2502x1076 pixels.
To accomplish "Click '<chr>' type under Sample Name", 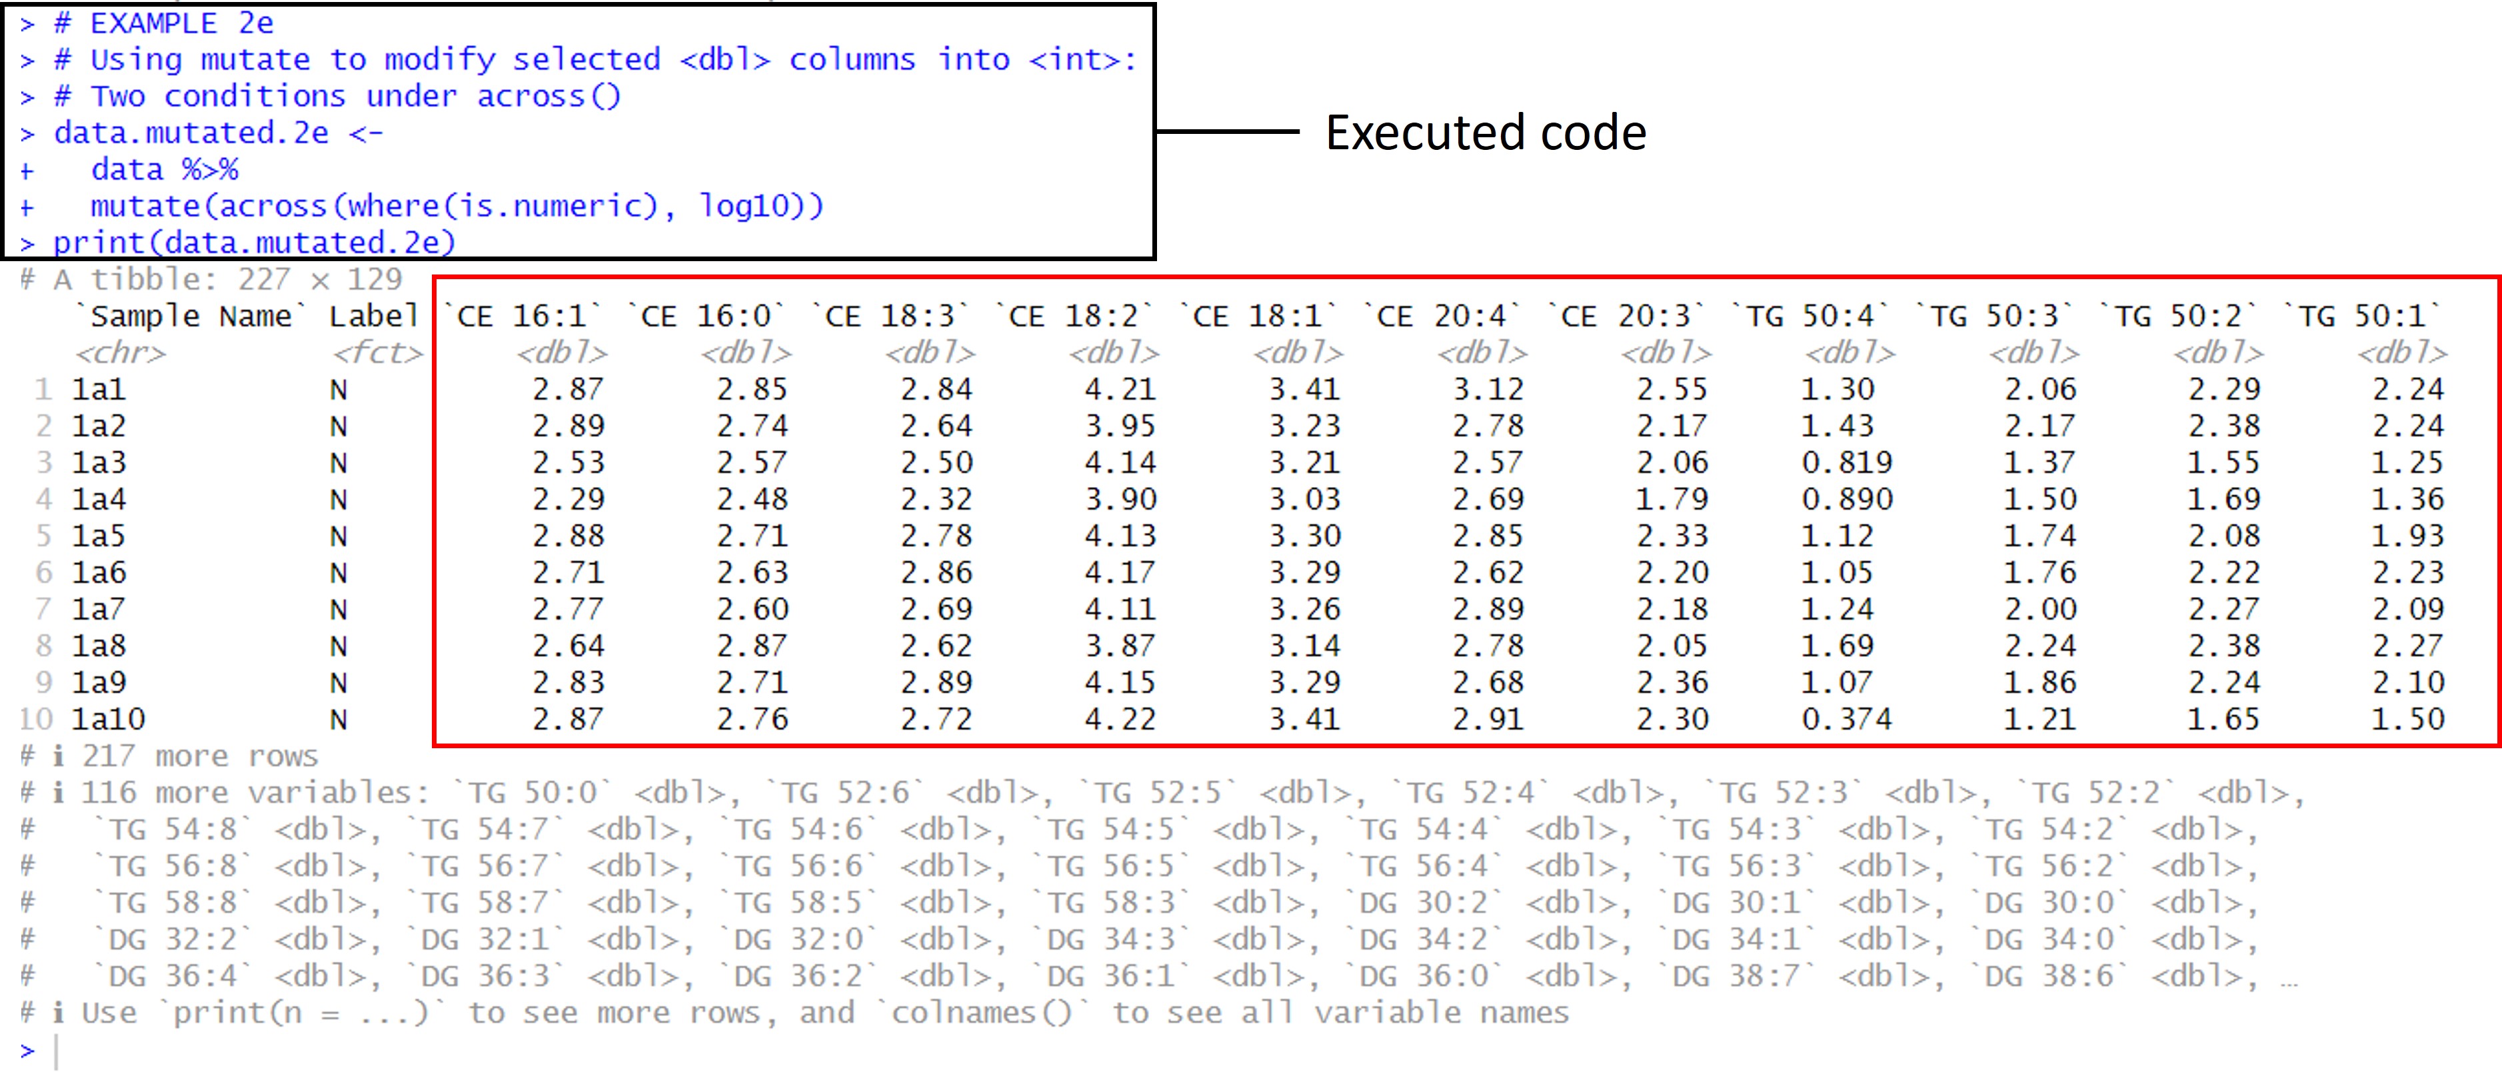I will point(121,354).
